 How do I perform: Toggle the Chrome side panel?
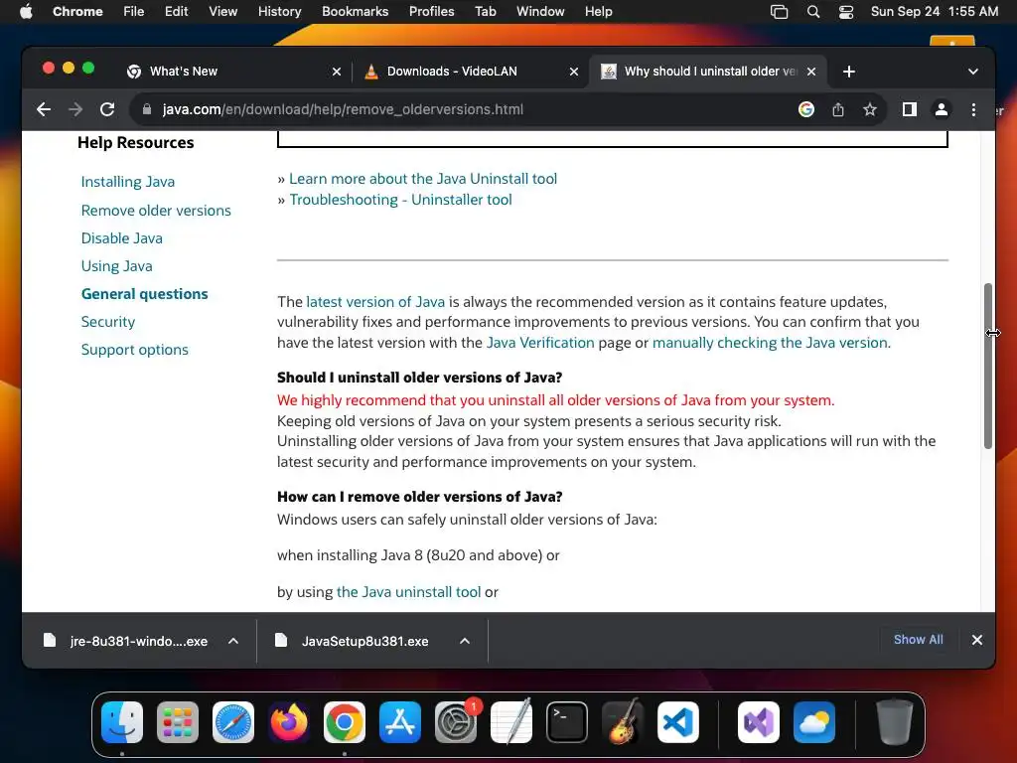coord(910,109)
